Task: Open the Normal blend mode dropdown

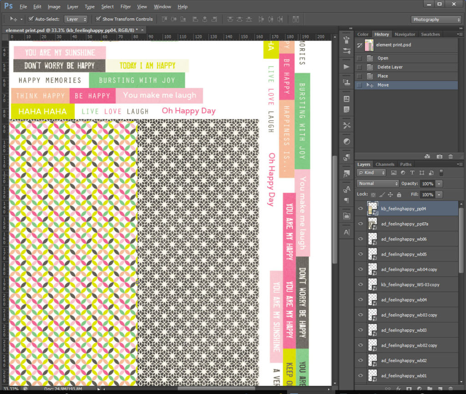Action: [x=378, y=184]
